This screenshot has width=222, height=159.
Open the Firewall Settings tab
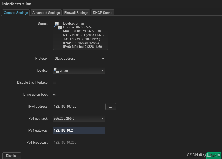(x=76, y=13)
